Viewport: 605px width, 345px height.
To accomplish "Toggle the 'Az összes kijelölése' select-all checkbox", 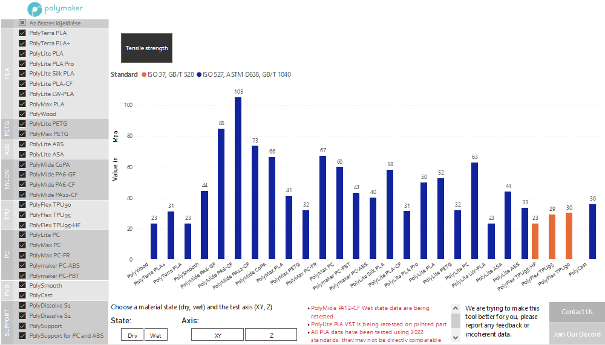I will point(22,23).
